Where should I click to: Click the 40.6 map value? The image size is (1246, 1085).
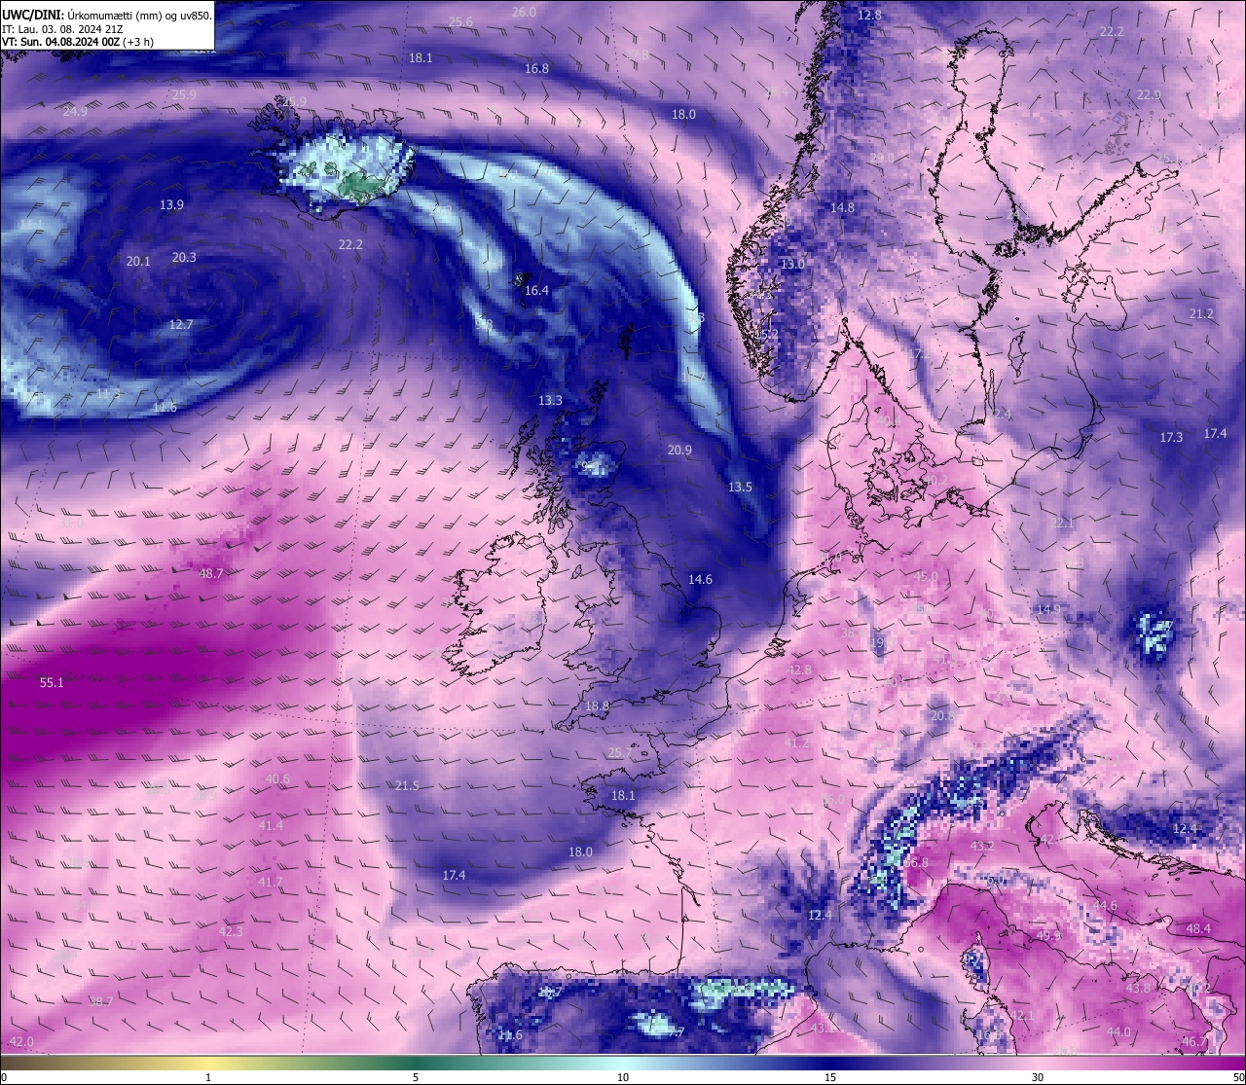[x=277, y=779]
